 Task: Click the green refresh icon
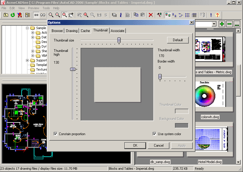[x=13, y=15]
